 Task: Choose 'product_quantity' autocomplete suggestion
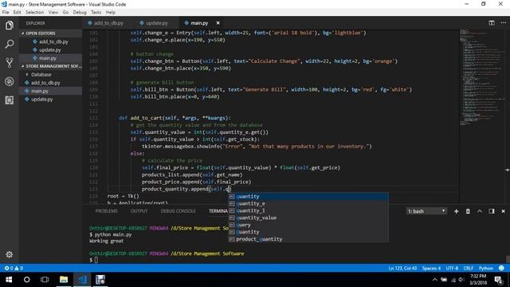point(308,239)
